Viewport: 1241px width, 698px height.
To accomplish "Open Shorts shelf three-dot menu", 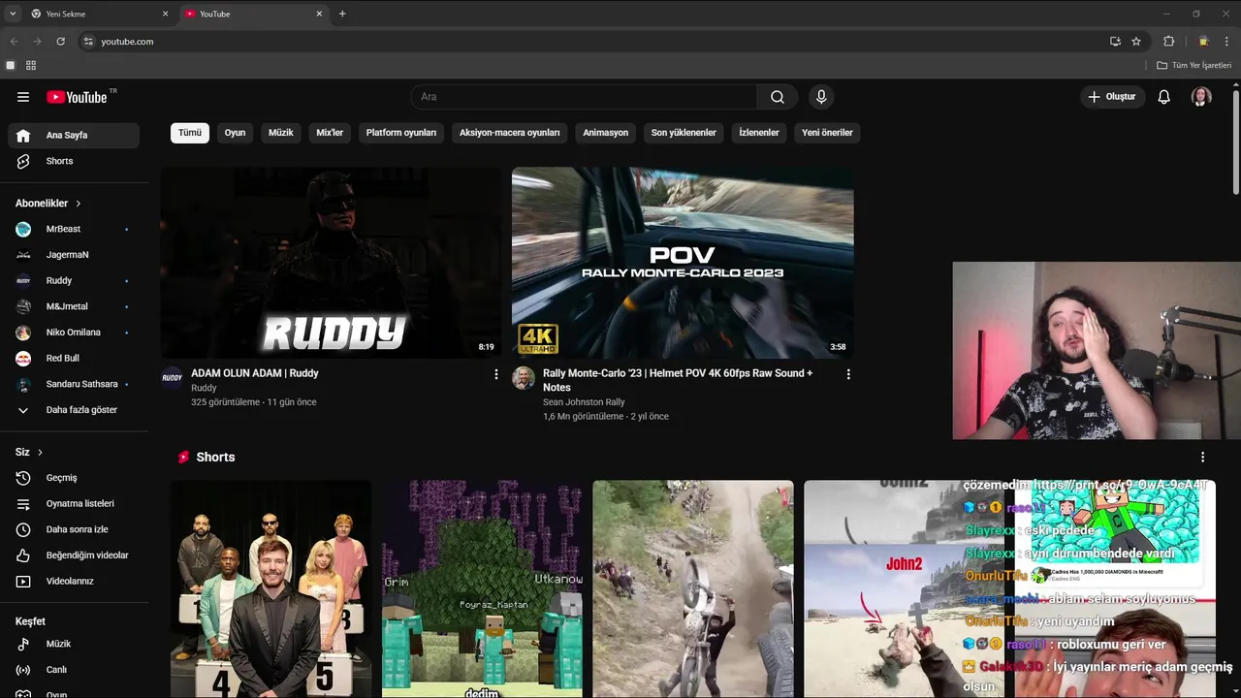I will (1202, 458).
